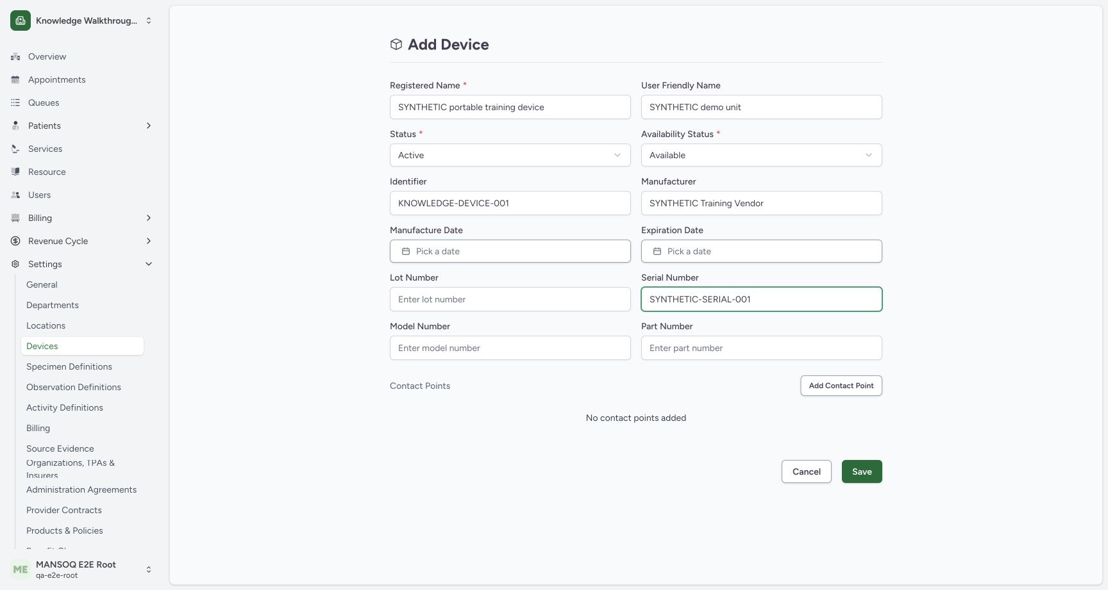Click the Resource icon in sidebar

click(x=15, y=172)
